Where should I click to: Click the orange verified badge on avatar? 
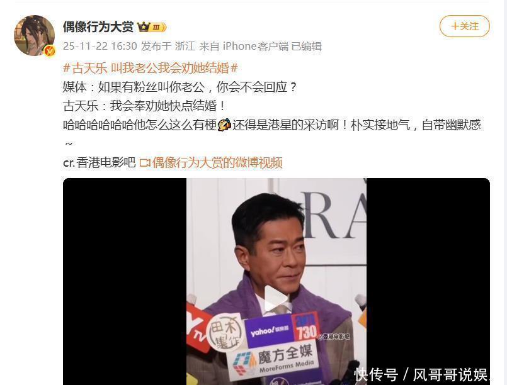pyautogui.click(x=50, y=50)
